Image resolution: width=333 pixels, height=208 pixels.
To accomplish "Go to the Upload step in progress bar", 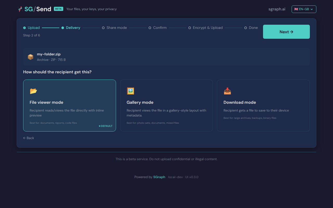I will [34, 28].
